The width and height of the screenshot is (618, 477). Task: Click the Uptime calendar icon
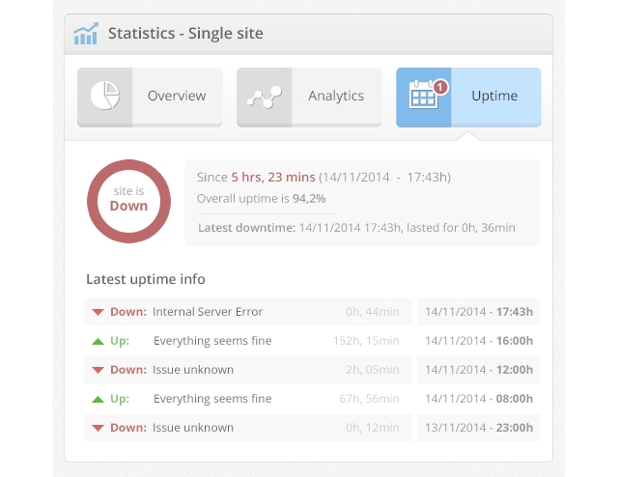click(423, 96)
